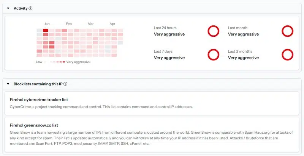
Task: Click the Jan month label on heatmap
Action: tap(47, 24)
